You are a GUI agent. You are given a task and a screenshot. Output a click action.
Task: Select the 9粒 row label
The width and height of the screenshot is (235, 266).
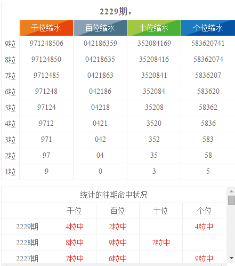10,44
